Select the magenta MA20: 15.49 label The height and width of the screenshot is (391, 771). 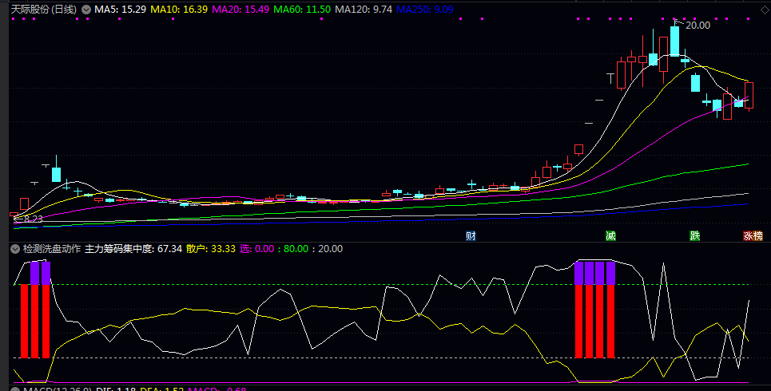[x=240, y=10]
